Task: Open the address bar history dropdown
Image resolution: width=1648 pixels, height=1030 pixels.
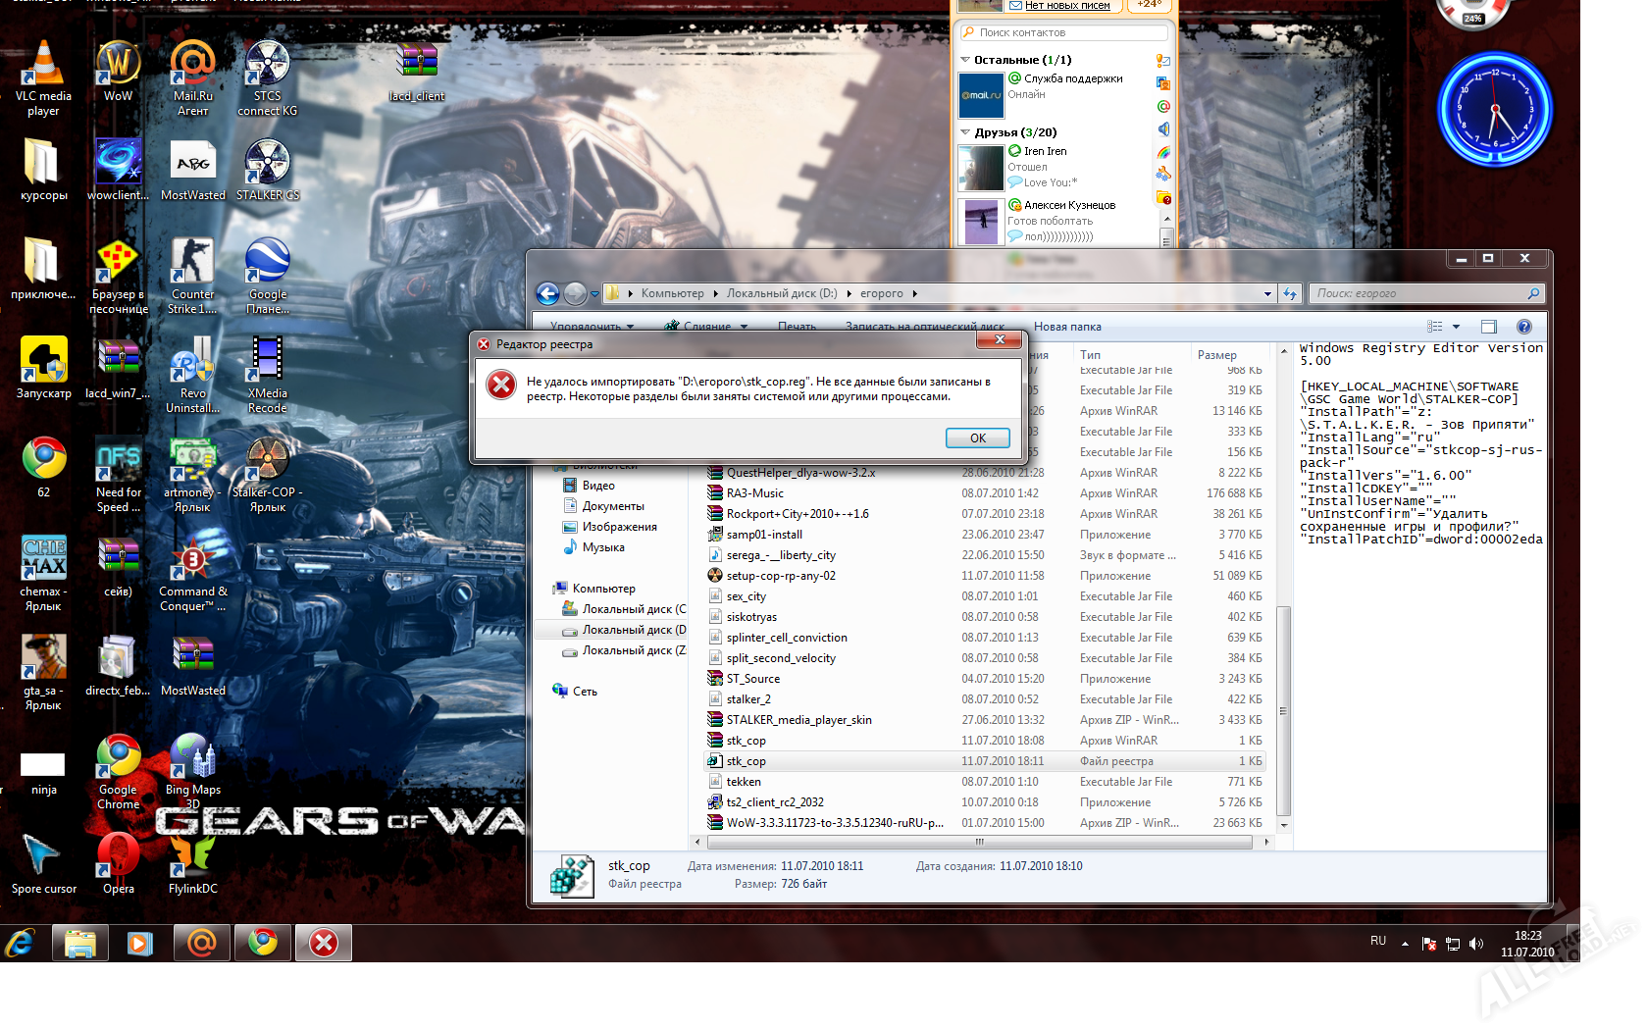Action: 1267,293
